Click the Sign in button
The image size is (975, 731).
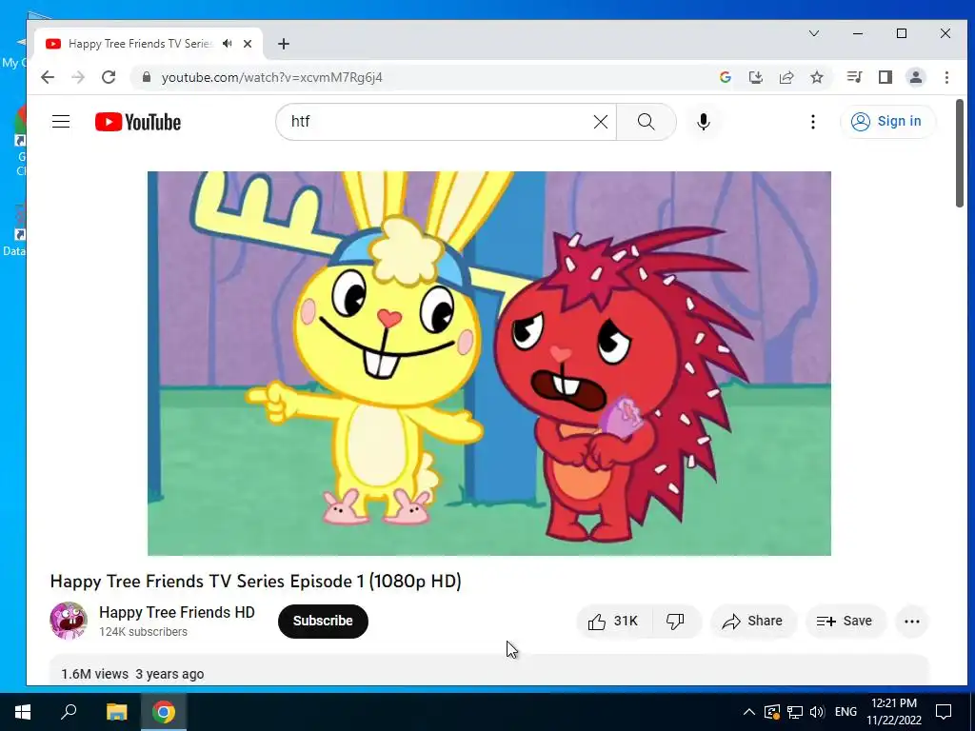tap(886, 121)
